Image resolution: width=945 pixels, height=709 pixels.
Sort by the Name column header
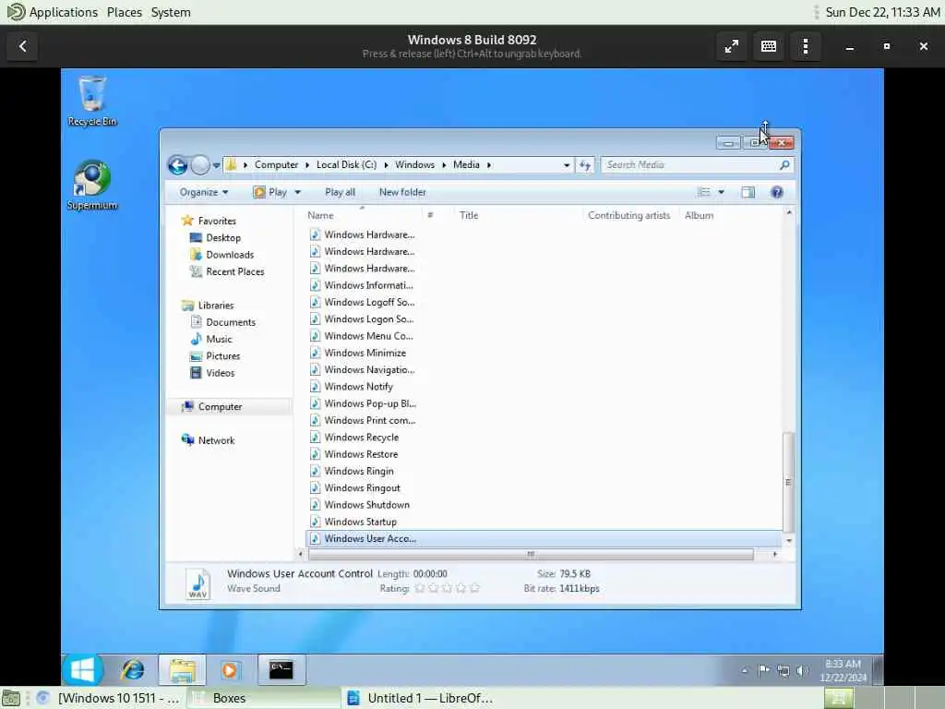coord(320,215)
